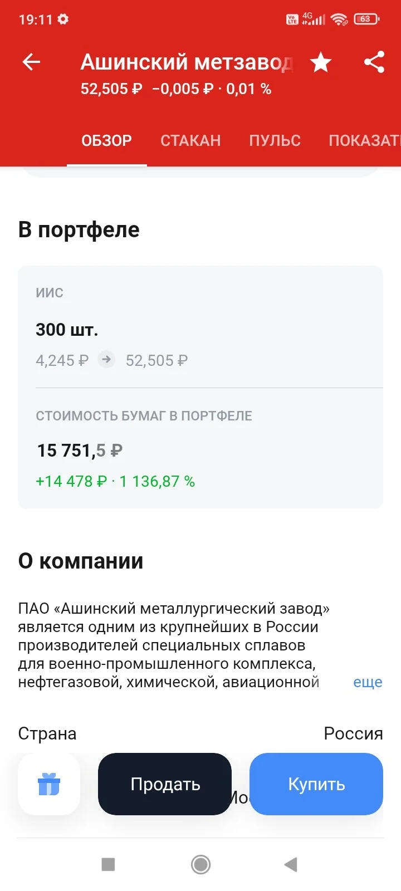401x891 pixels.
Task: Go back with the arrow icon
Action: pyautogui.click(x=31, y=62)
